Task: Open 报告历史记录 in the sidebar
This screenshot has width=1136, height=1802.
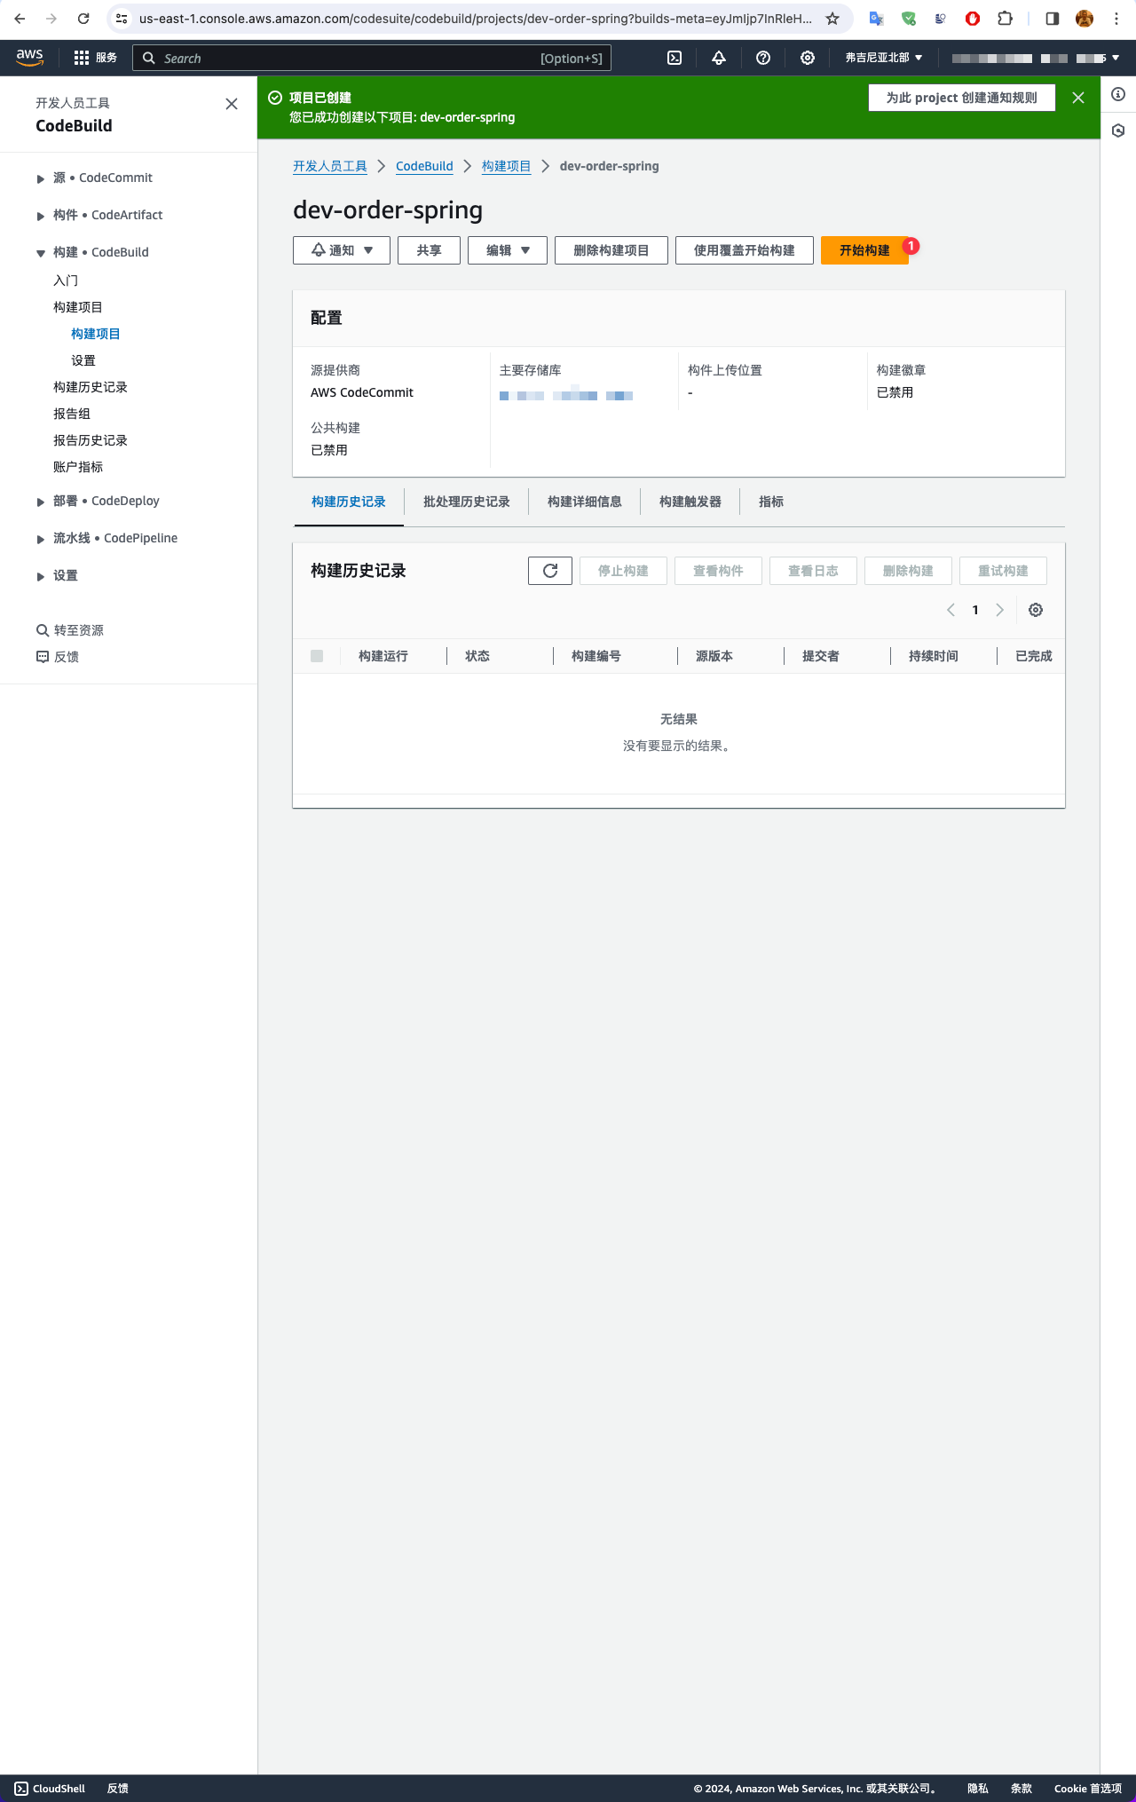Action: click(x=91, y=440)
